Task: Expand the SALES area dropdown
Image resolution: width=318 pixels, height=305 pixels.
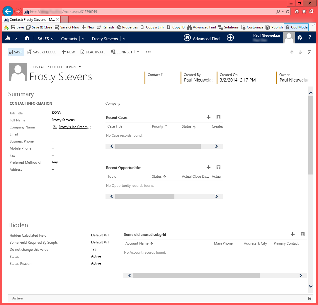Action: point(45,39)
